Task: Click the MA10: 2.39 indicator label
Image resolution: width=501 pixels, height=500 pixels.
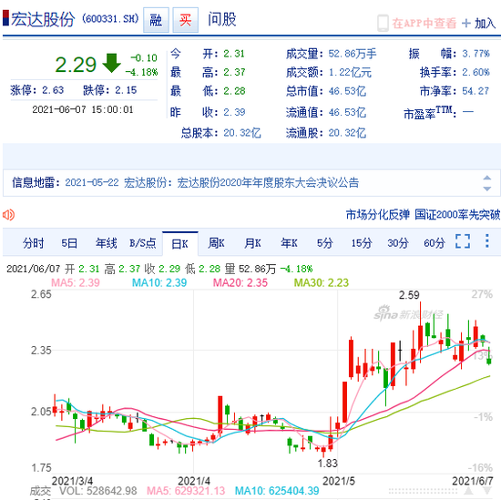Action: (159, 282)
